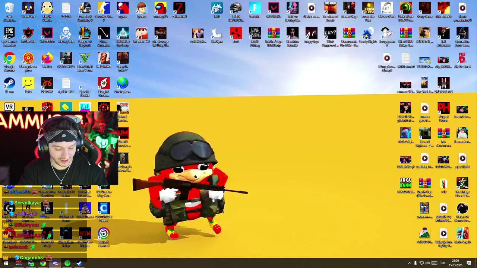Open the House Of Horror shortcut
This screenshot has width=477, height=268.
[462, 212]
